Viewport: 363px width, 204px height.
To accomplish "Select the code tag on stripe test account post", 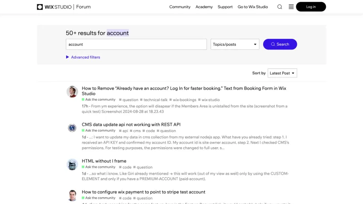I will (125, 198).
